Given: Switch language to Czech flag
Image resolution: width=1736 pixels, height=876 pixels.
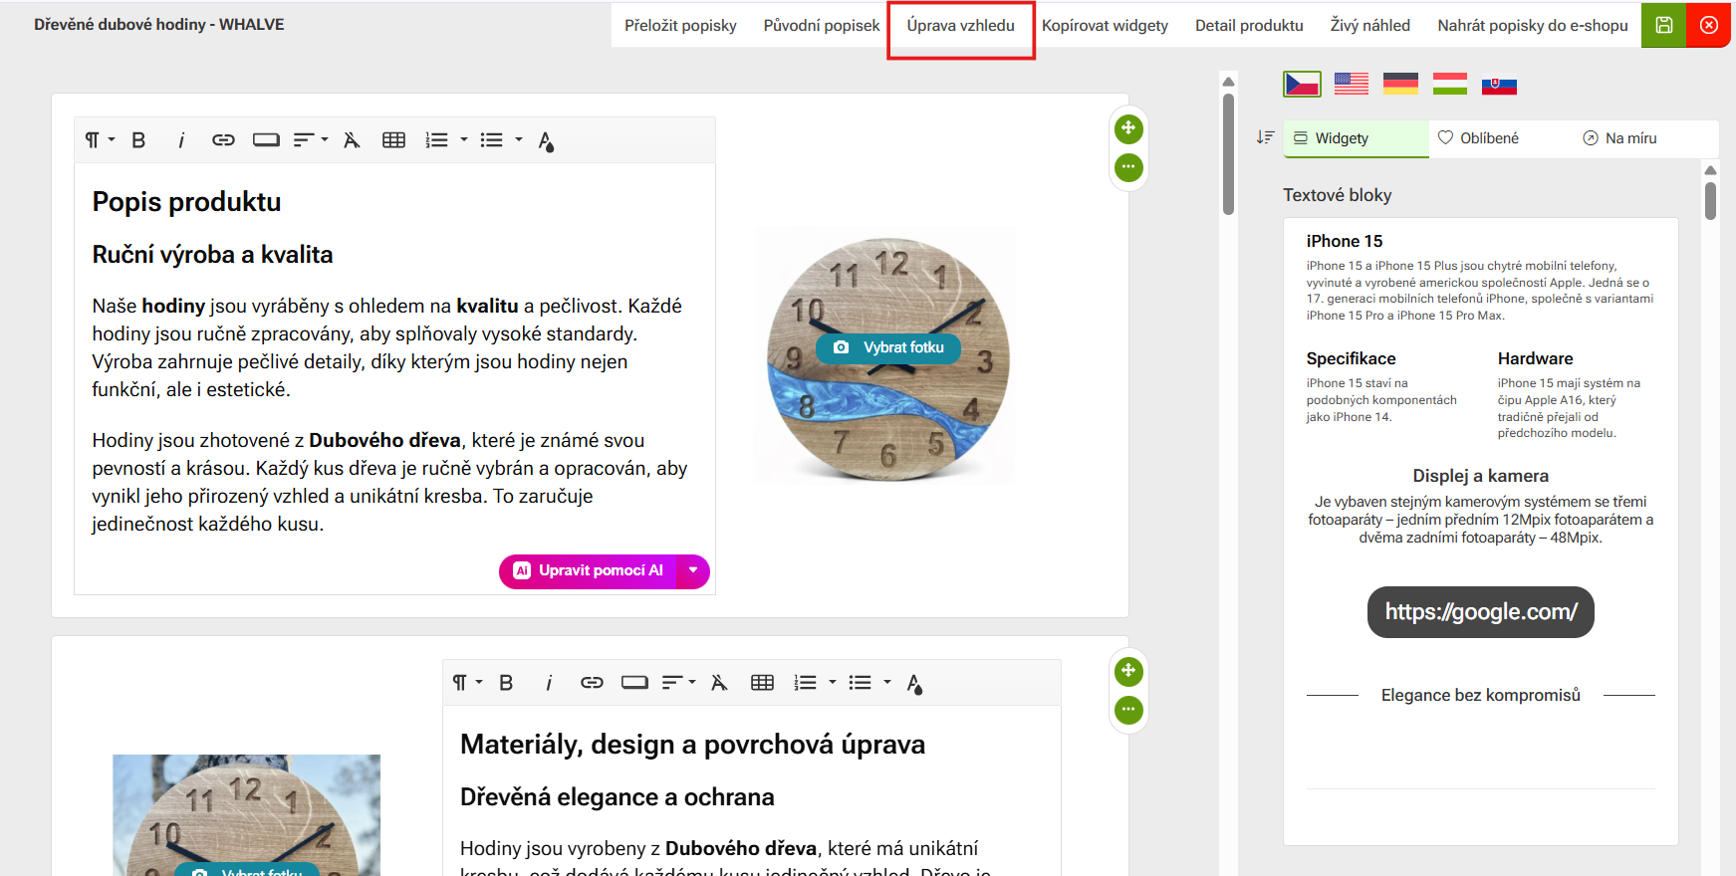Looking at the screenshot, I should (1302, 85).
